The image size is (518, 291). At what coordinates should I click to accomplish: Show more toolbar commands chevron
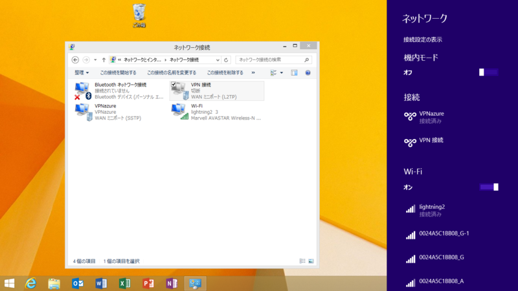coord(253,72)
